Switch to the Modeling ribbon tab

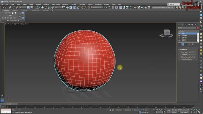(x=6, y=10)
